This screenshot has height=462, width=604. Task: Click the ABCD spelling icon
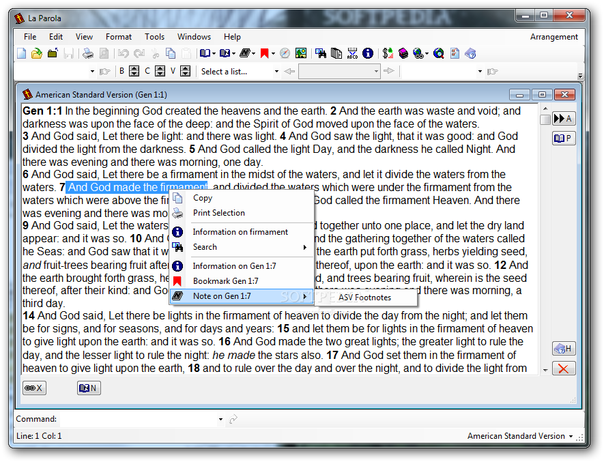click(x=352, y=53)
